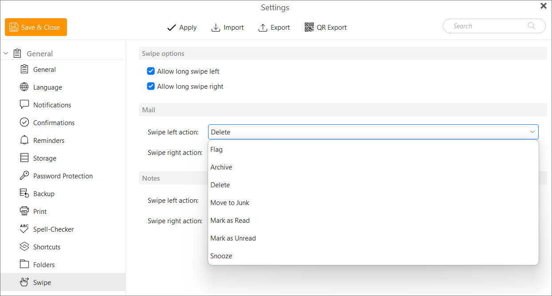Click the Apply button label
This screenshot has width=552, height=296.
(188, 28)
